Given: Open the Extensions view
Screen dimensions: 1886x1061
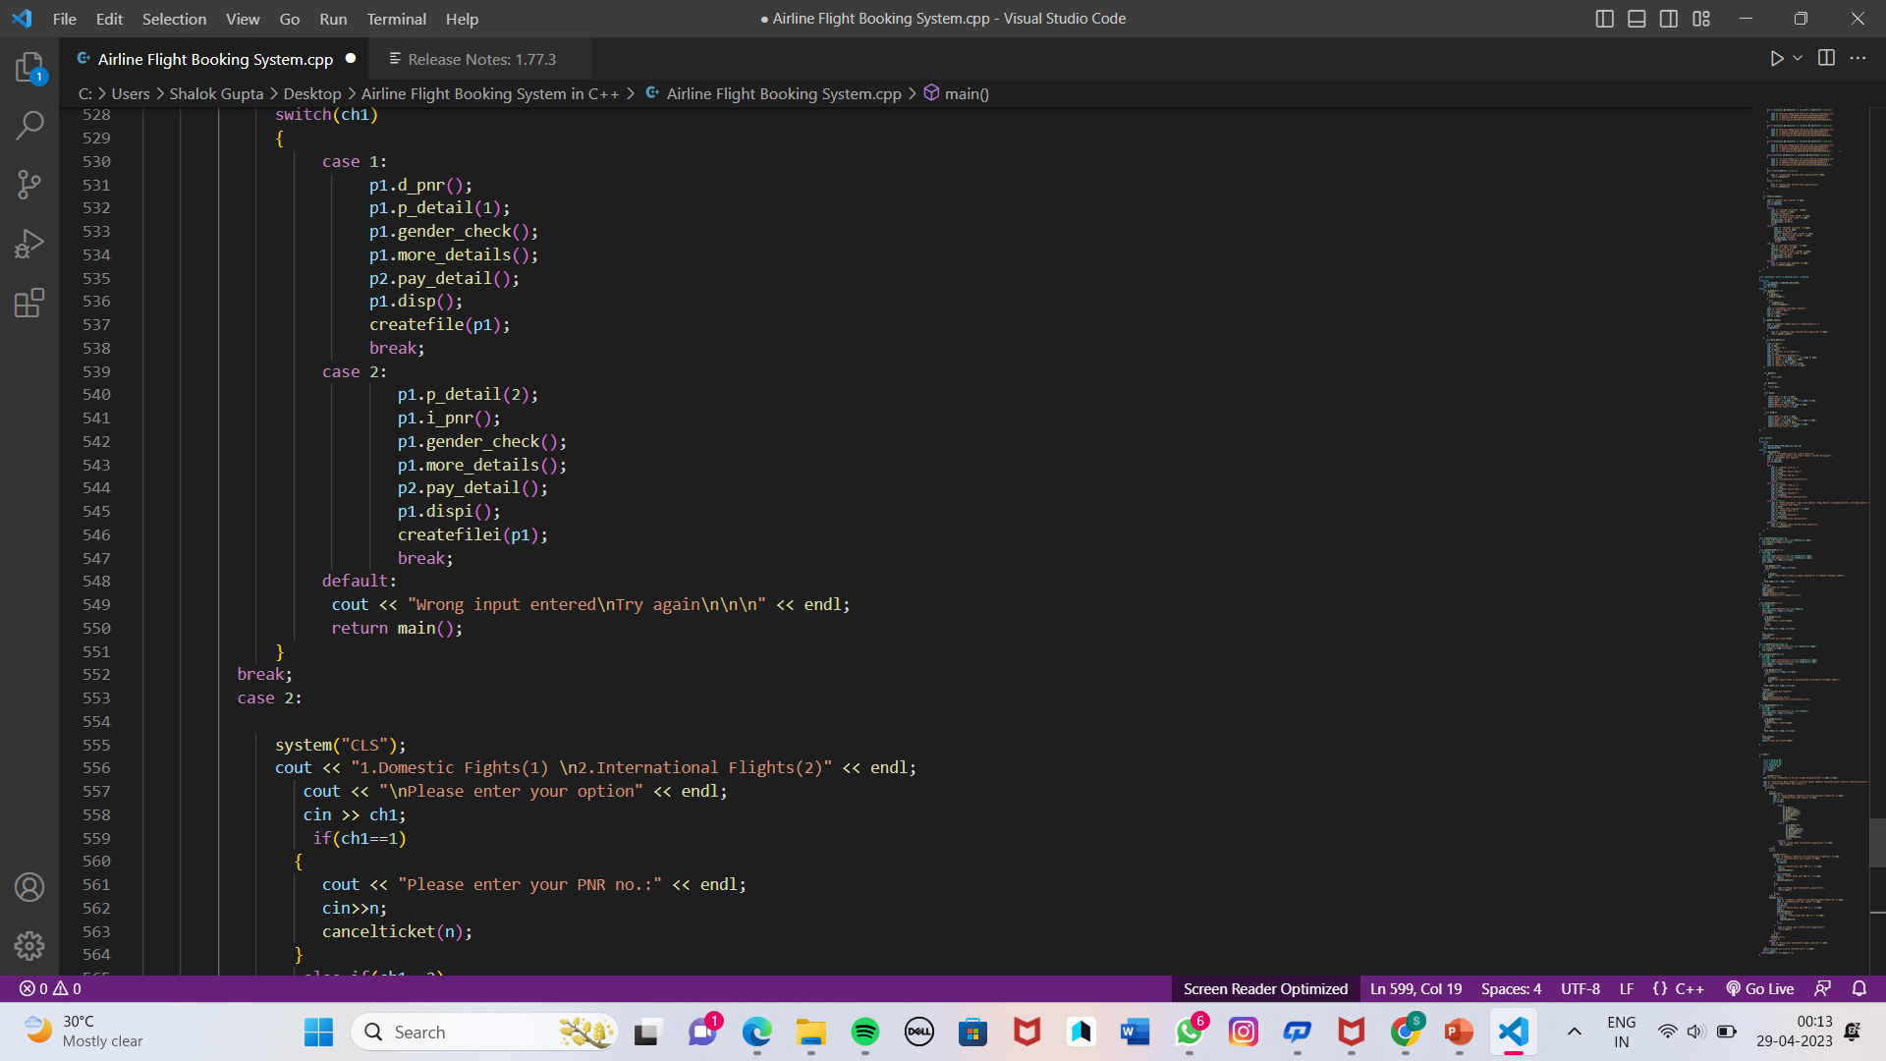Looking at the screenshot, I should pyautogui.click(x=29, y=303).
